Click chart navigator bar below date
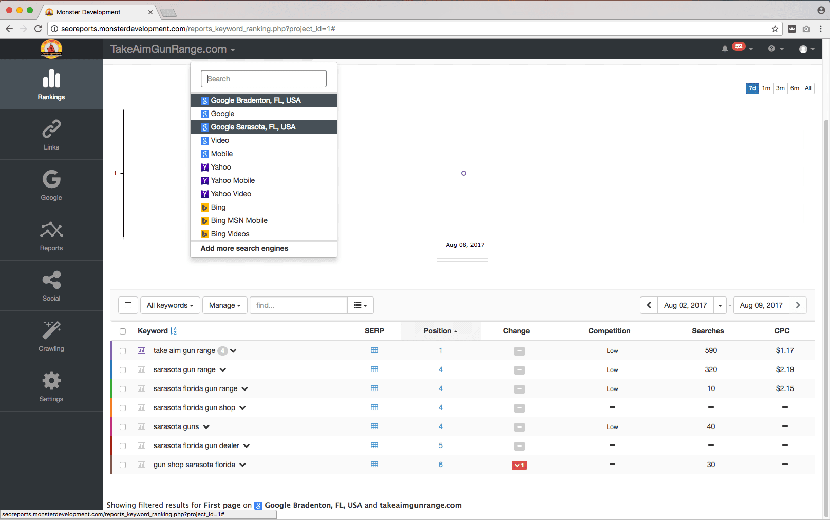 pos(463,261)
